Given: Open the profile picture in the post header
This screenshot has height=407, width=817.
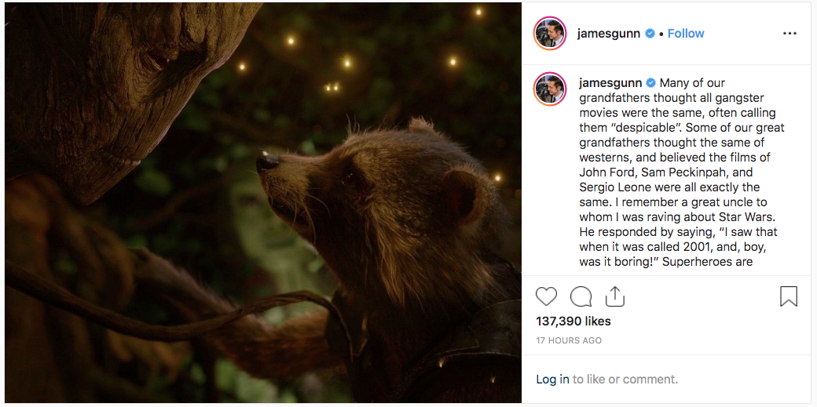Looking at the screenshot, I should (550, 34).
